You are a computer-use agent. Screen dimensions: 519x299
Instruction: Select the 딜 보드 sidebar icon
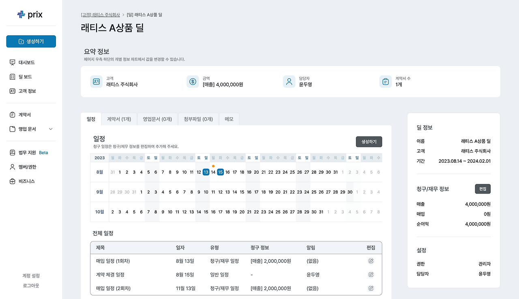[x=12, y=76]
